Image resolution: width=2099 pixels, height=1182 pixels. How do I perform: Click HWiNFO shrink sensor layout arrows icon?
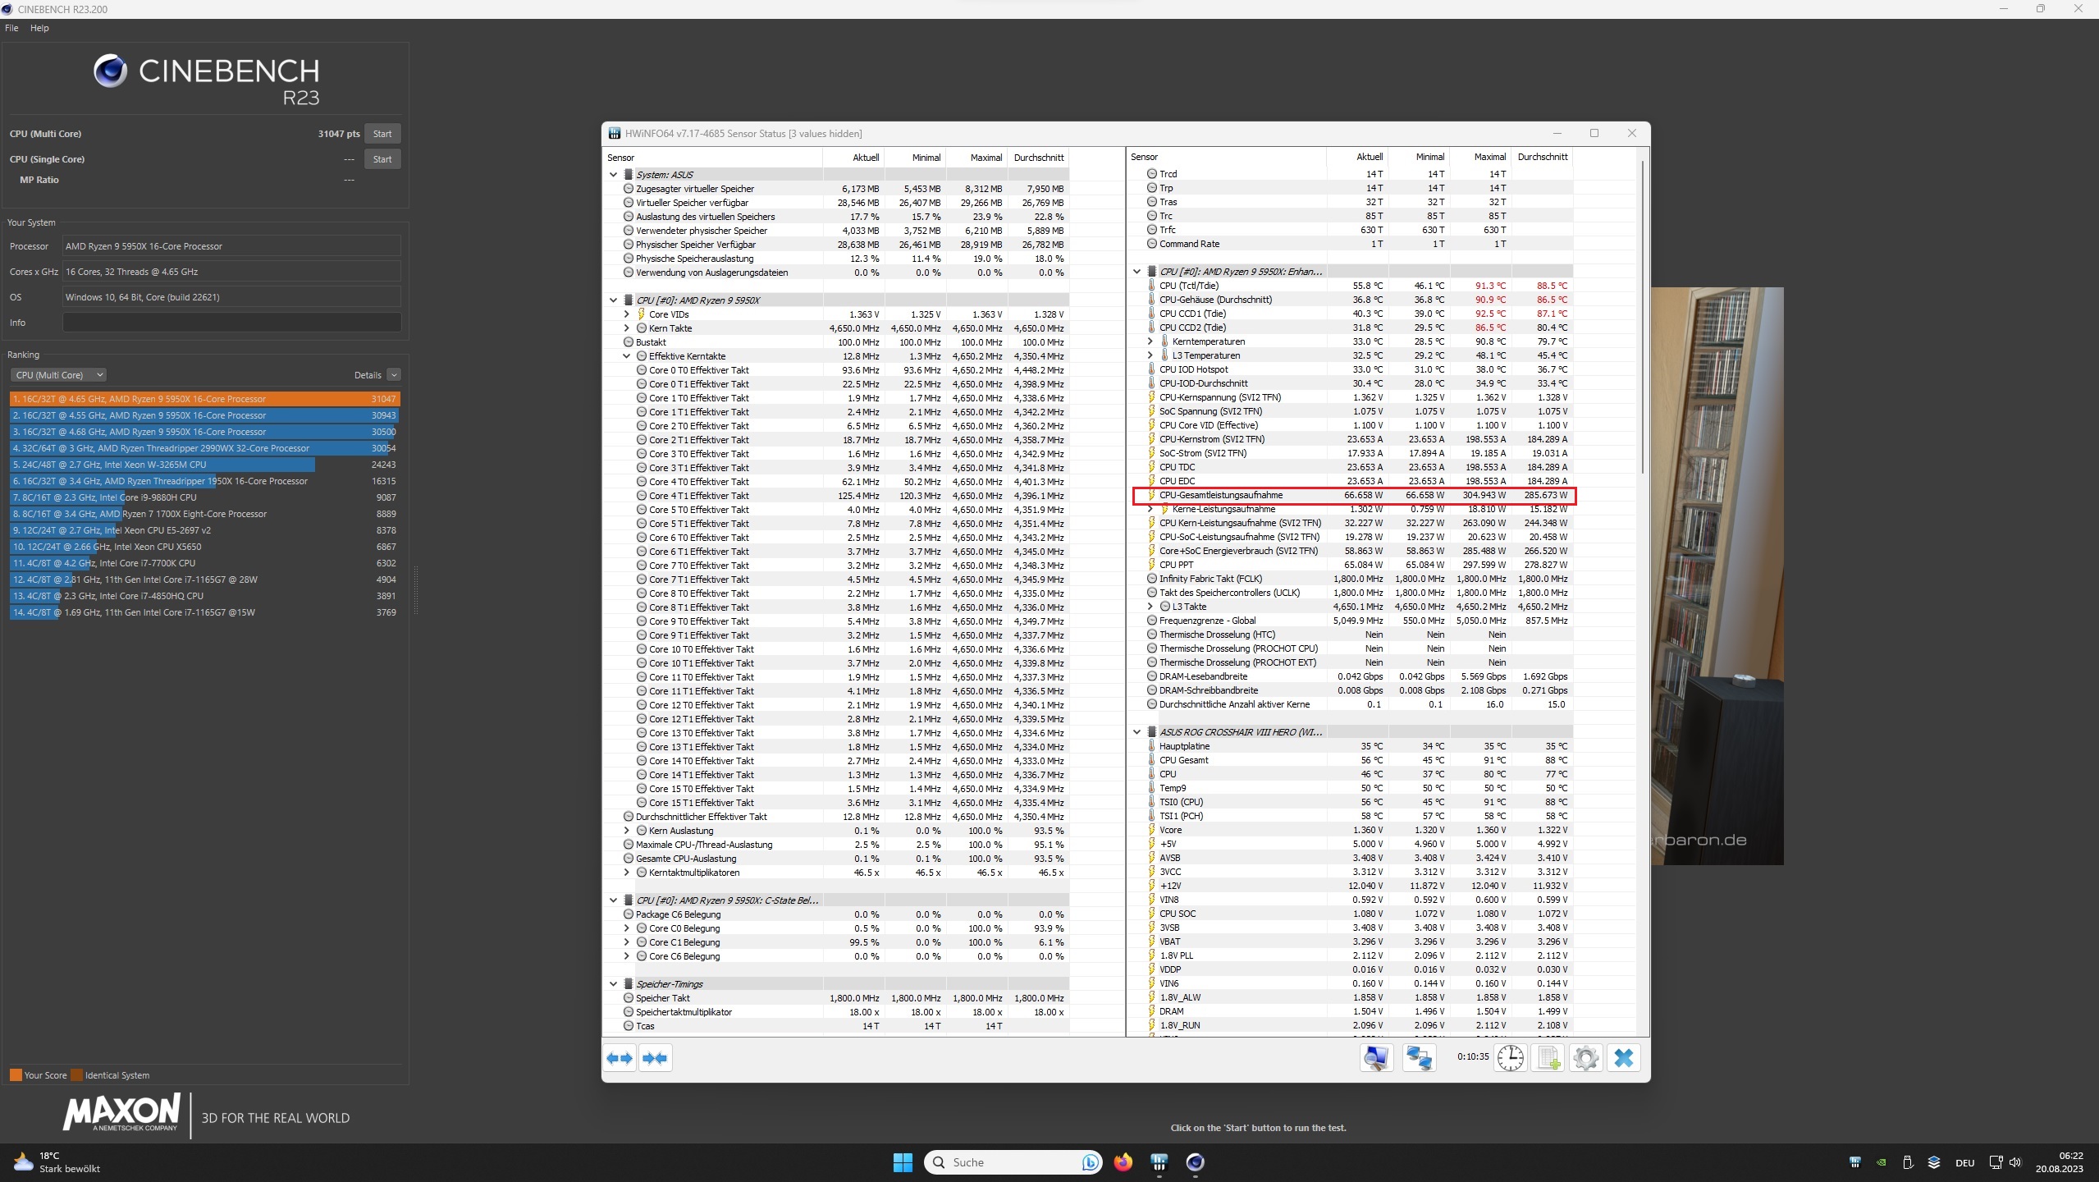click(655, 1058)
